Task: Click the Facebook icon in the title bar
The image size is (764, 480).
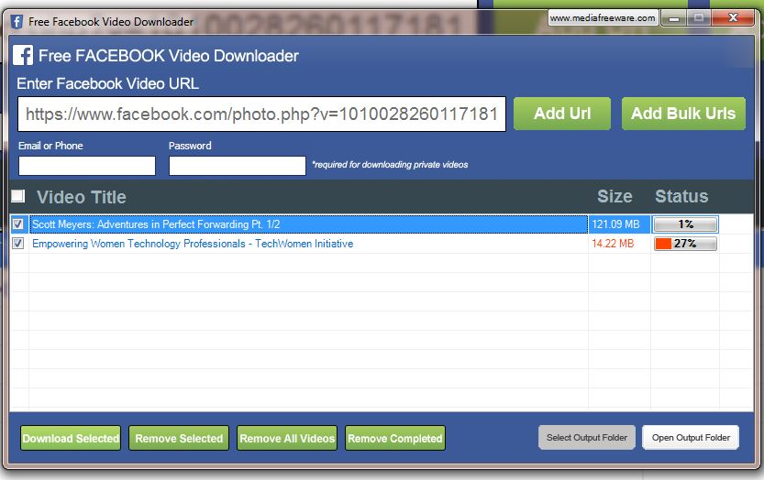Action: pos(16,21)
